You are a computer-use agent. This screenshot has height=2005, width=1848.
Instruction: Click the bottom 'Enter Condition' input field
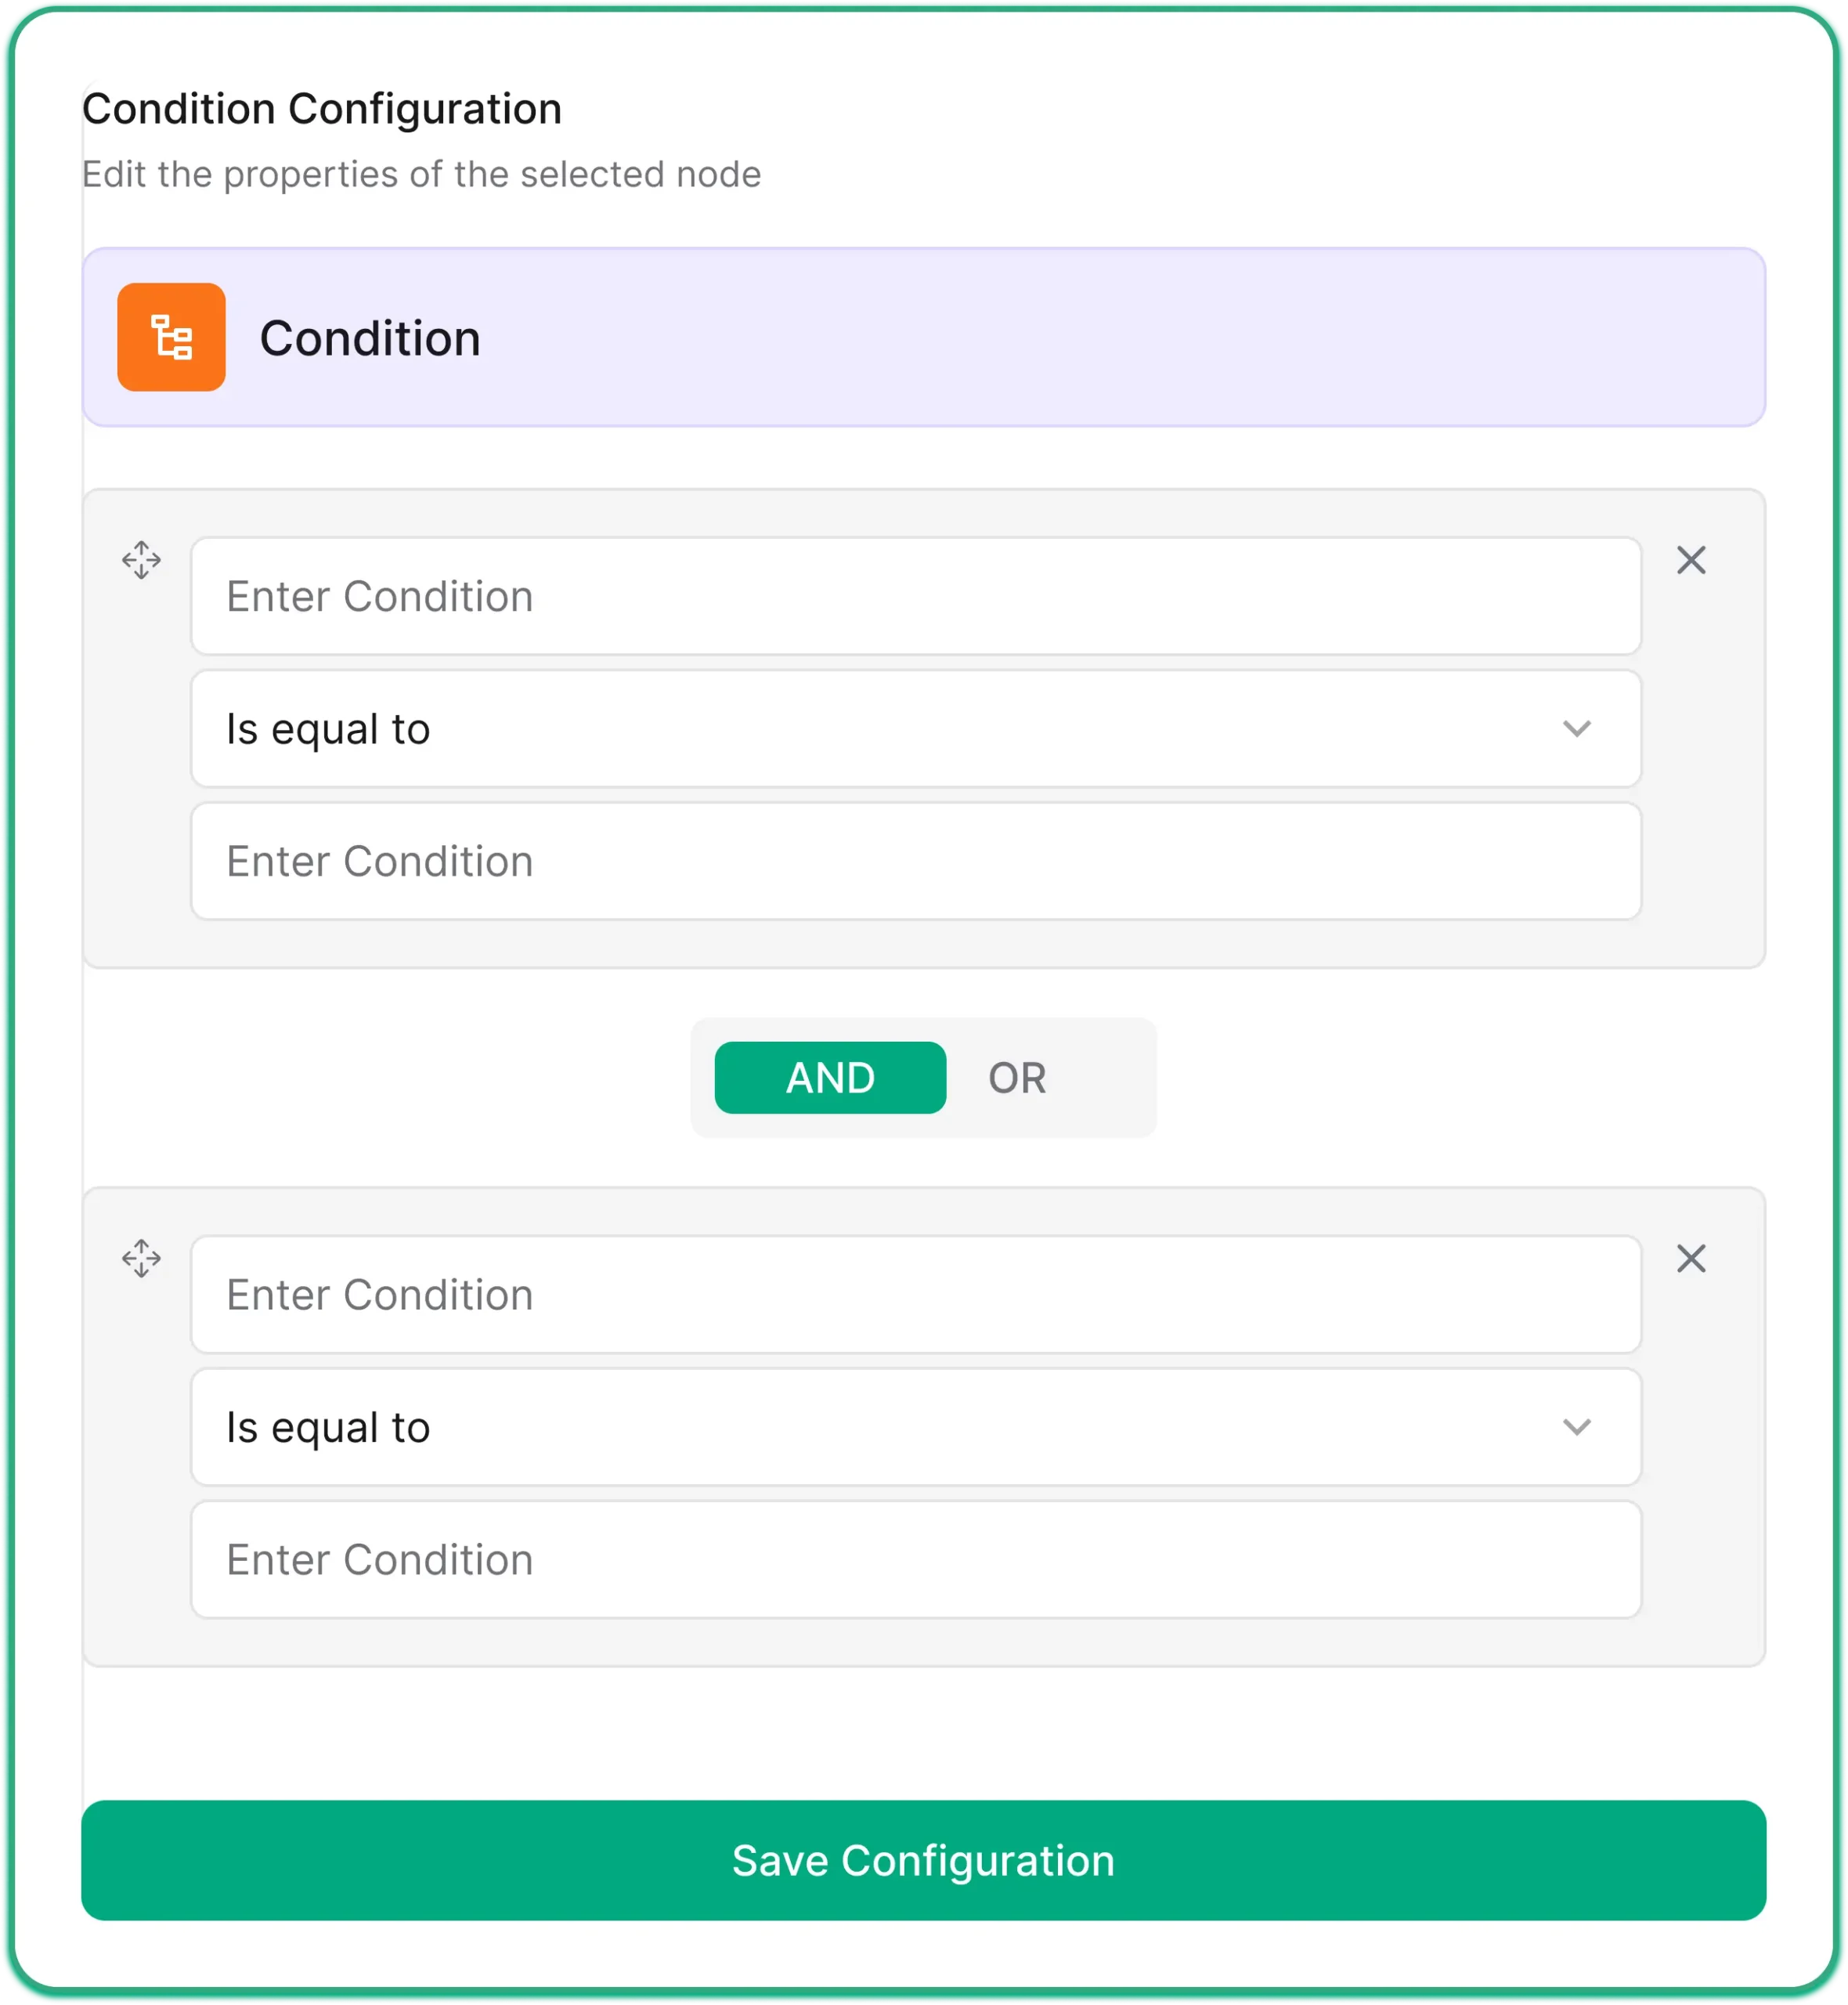point(915,1559)
